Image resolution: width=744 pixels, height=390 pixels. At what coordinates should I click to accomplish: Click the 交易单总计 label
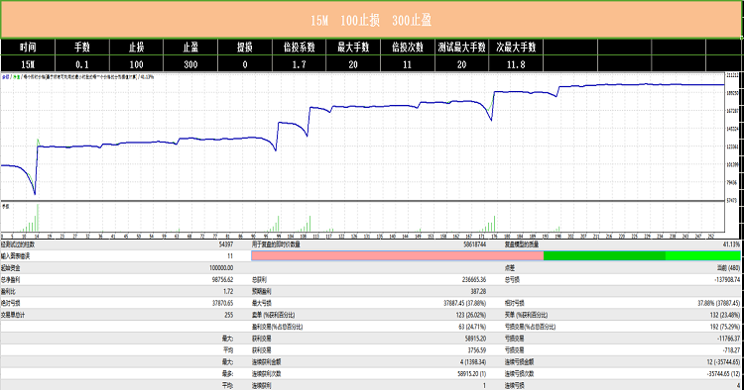pos(13,315)
